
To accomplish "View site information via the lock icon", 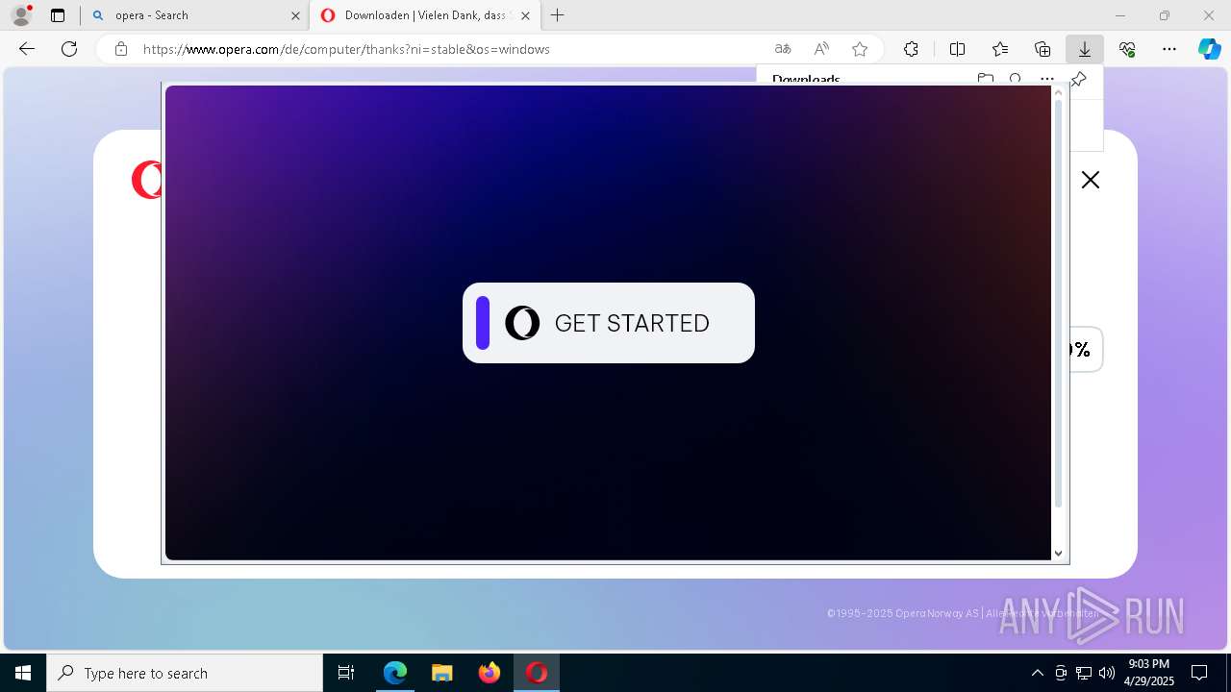I will [x=121, y=49].
